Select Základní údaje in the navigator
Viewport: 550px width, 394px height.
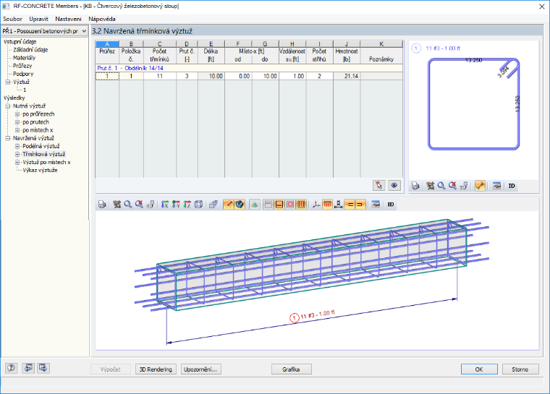coord(30,50)
